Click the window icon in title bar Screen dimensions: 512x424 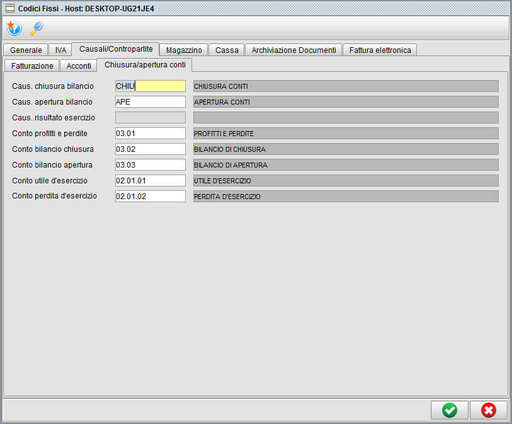click(10, 8)
